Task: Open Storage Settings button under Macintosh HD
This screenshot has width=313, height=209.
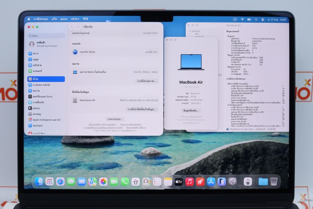Action: [x=141, y=110]
